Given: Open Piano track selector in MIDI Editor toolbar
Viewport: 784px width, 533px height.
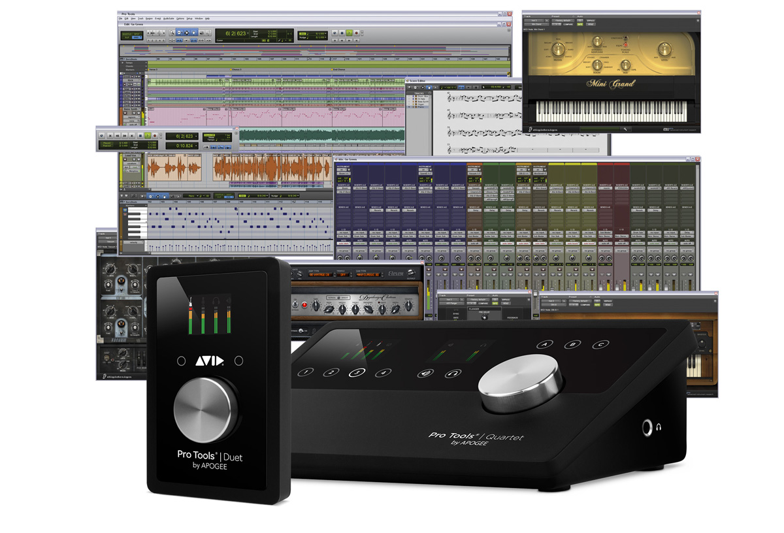Looking at the screenshot, I should click(x=191, y=196).
